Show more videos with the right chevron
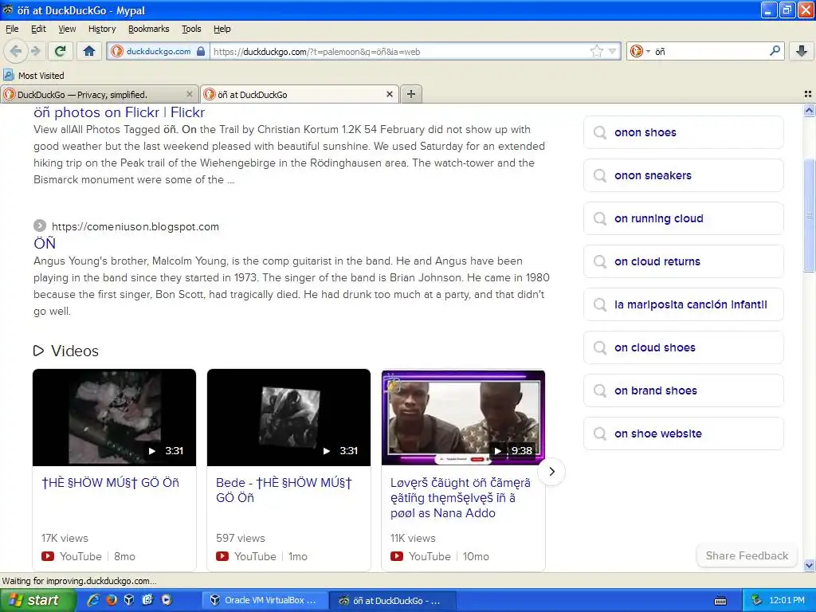 click(x=551, y=472)
